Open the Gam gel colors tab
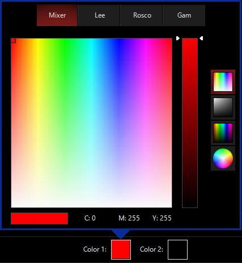Screen dimensions: 242x263 click(x=184, y=15)
